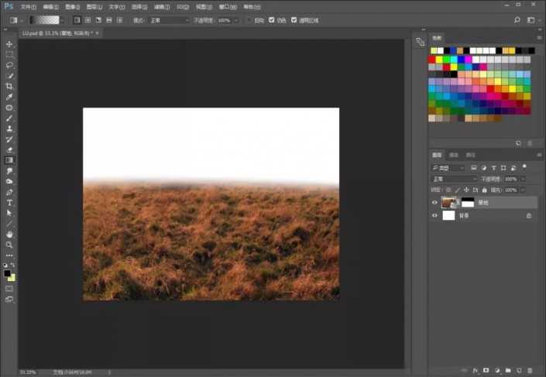Toggle the 反向 checkbox in options bar
The height and width of the screenshot is (377, 546).
click(249, 19)
